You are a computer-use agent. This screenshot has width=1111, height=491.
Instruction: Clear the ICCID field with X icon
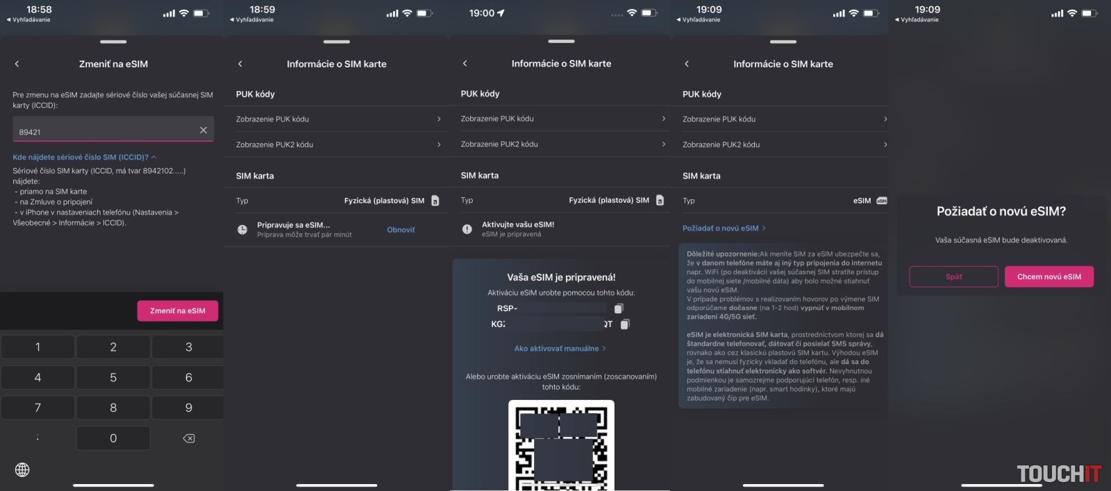coord(203,131)
